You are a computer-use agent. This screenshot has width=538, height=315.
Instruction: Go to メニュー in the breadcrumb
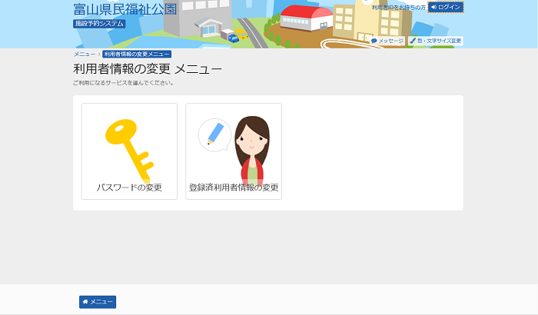[x=85, y=55]
